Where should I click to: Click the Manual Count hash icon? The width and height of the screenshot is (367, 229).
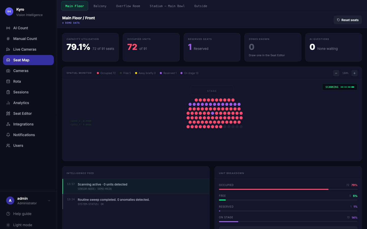point(8,39)
